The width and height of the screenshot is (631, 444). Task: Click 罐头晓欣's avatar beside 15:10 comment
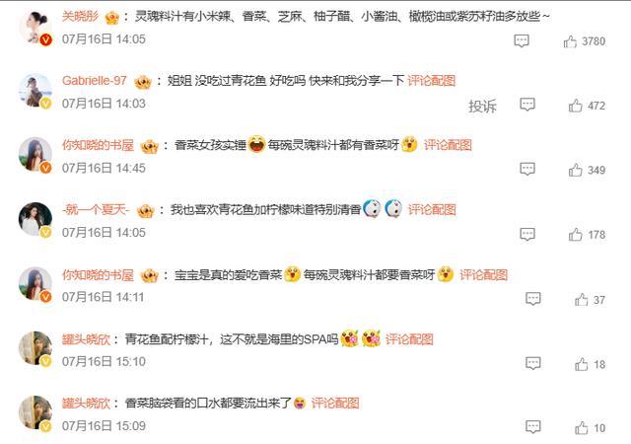pos(35,348)
